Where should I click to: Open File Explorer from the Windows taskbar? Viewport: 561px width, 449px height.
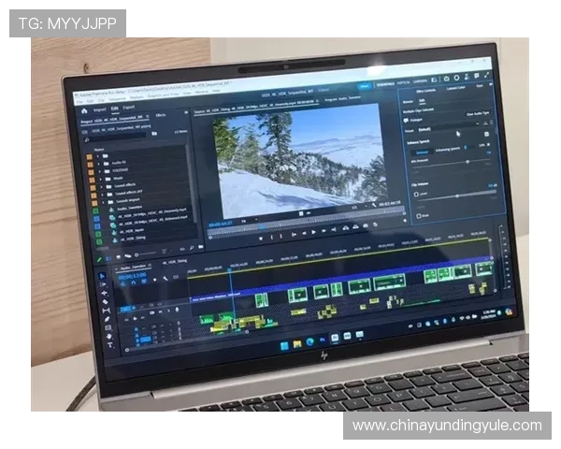pos(296,343)
